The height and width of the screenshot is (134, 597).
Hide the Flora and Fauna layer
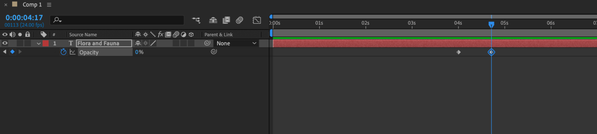[x=5, y=43]
